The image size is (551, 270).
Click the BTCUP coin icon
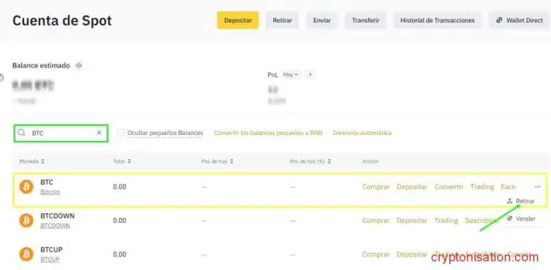coord(26,254)
